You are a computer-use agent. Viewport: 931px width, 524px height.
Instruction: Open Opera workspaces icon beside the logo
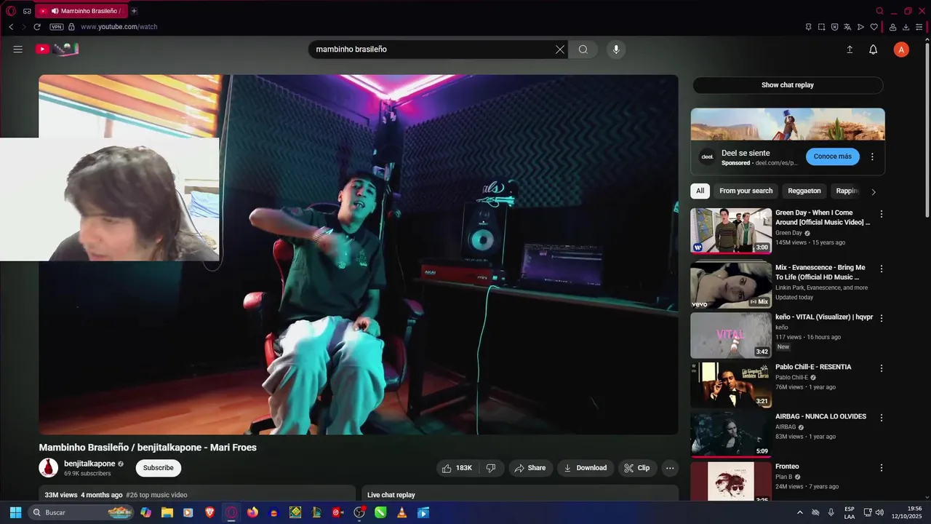27,11
